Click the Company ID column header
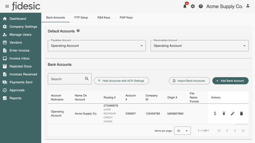This screenshot has width=255, height=143. tap(151, 97)
